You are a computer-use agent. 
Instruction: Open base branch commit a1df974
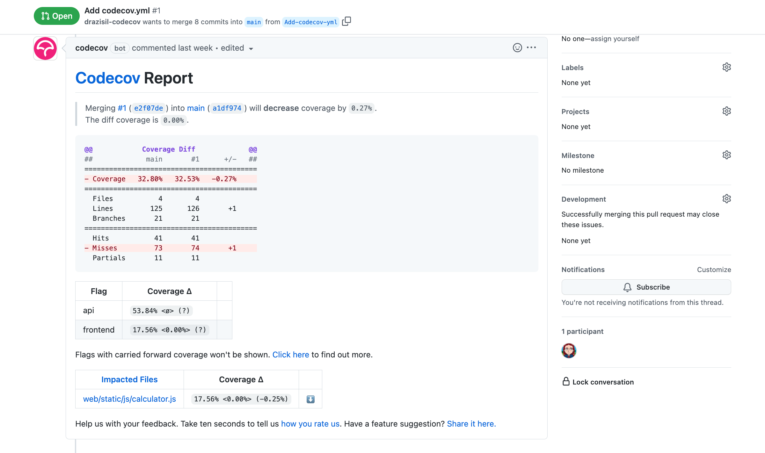click(x=226, y=108)
